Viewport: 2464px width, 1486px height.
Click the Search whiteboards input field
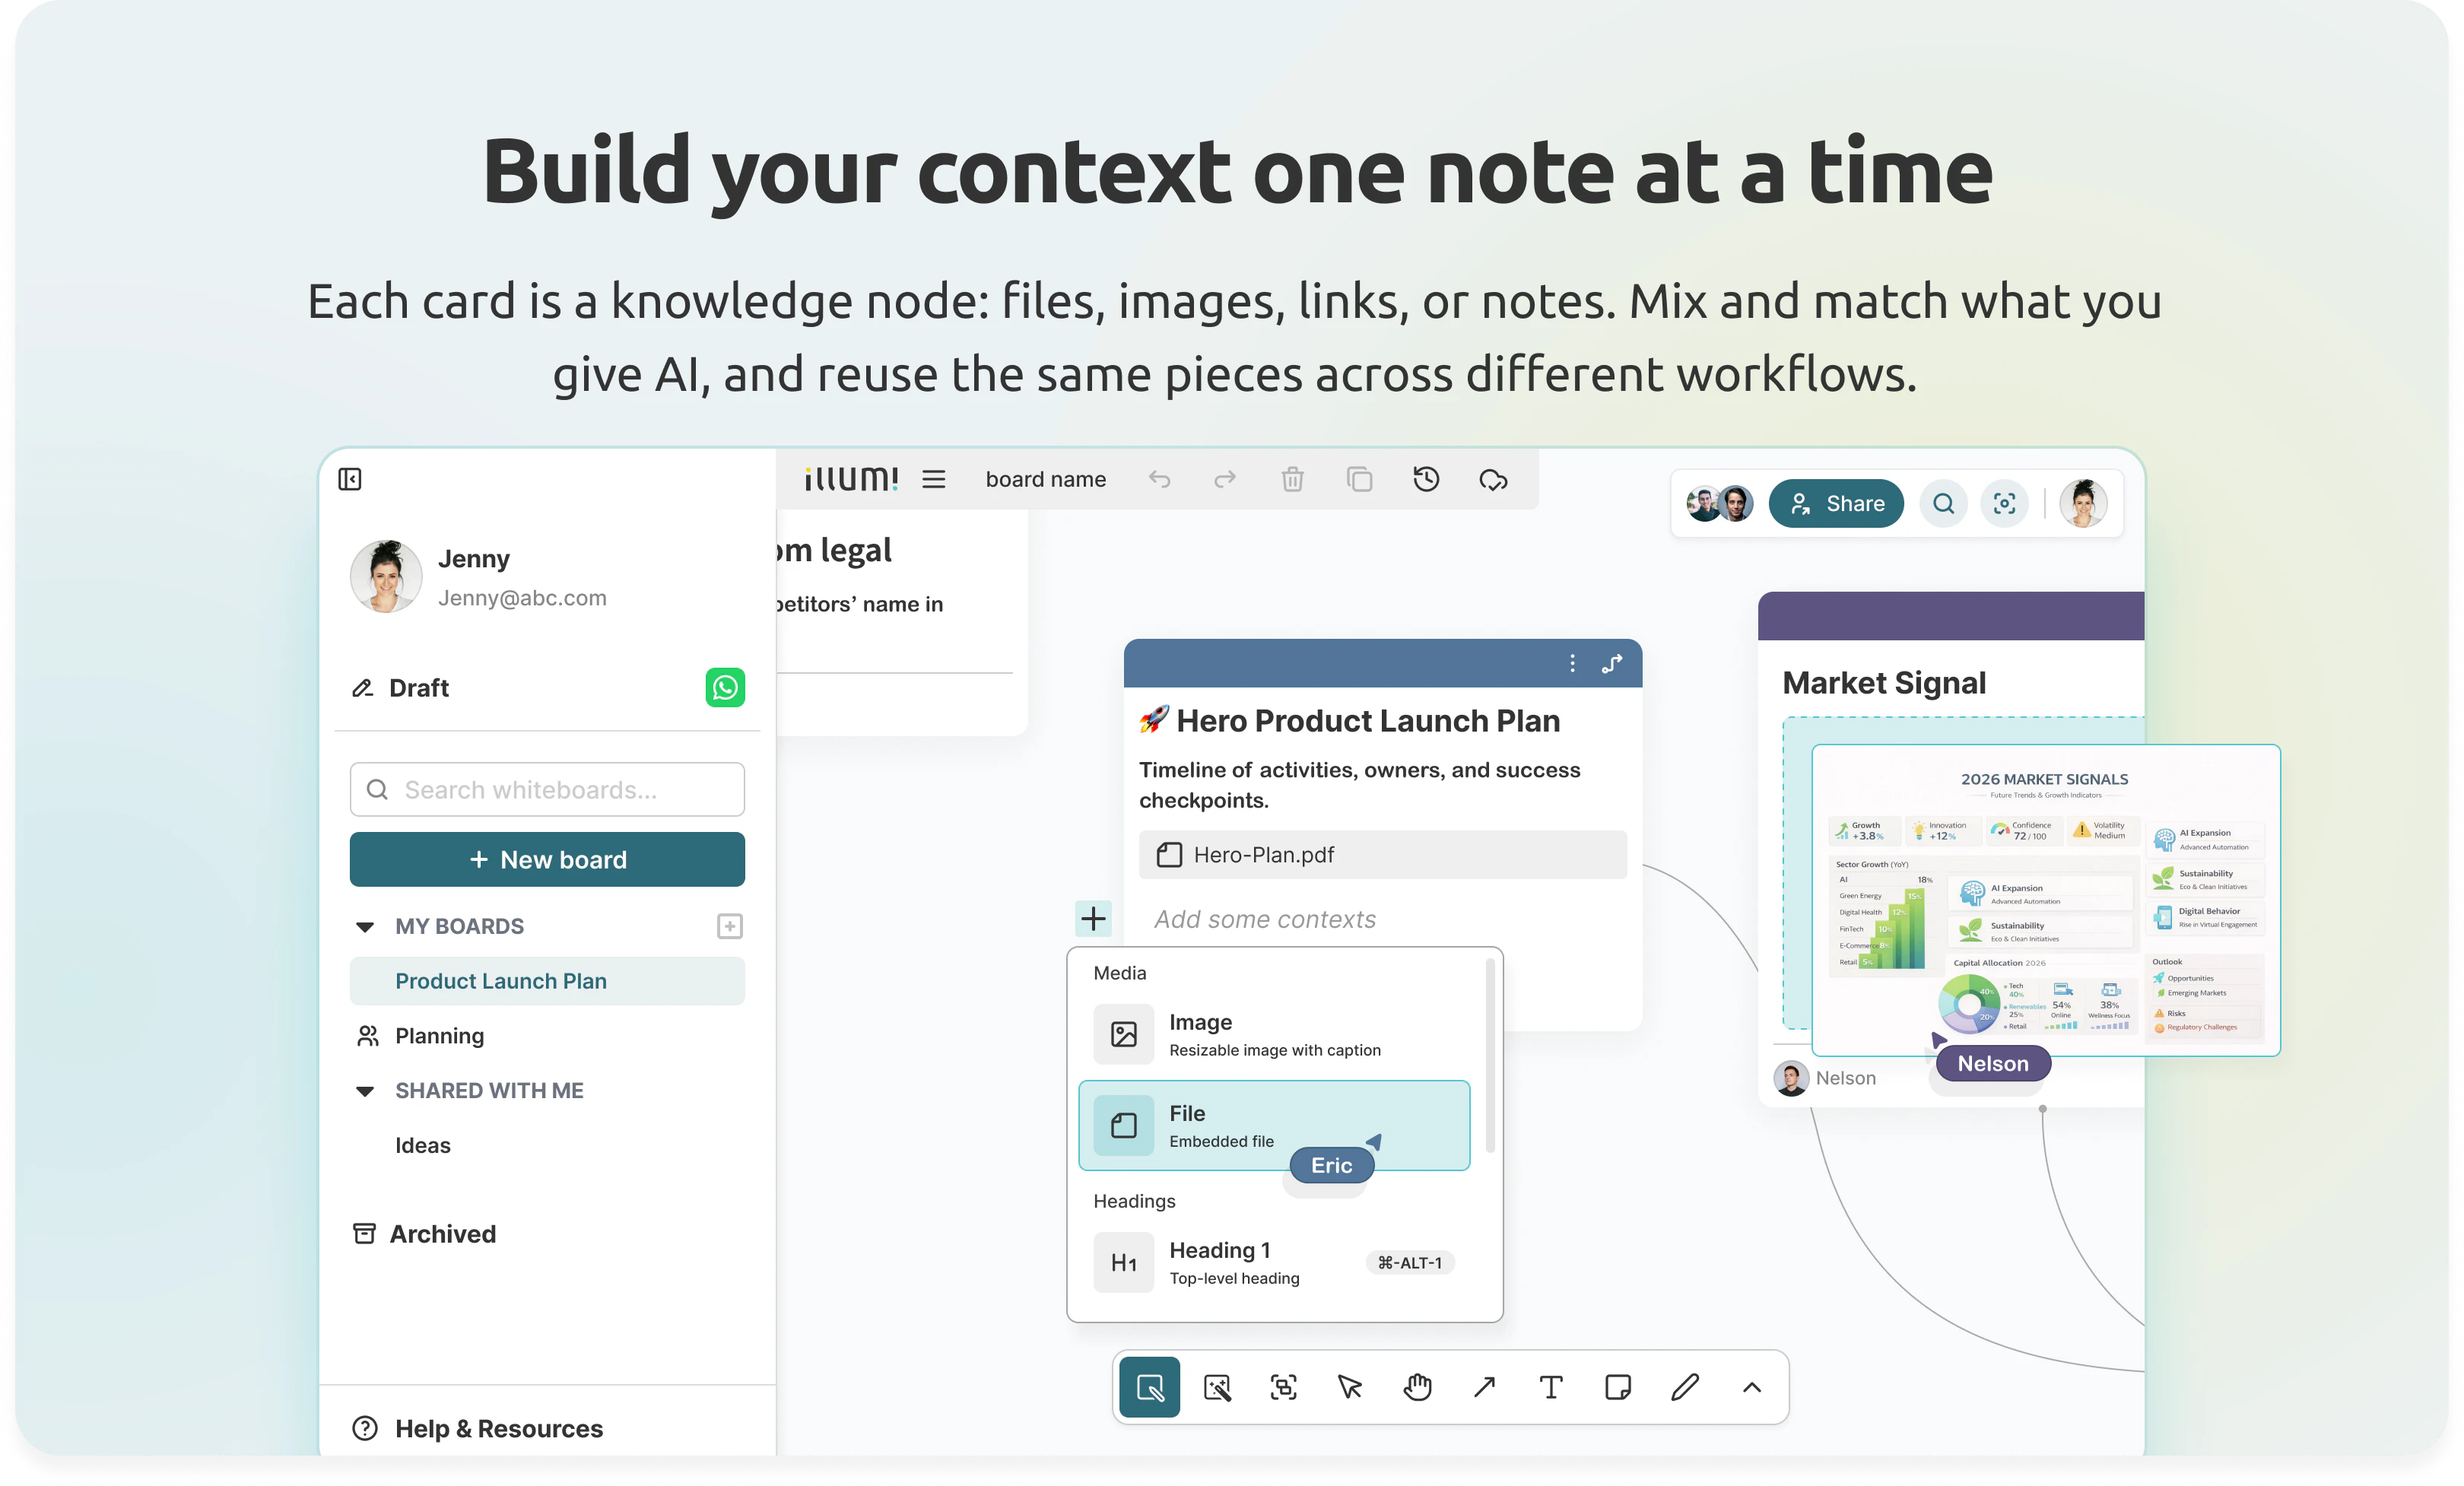[x=547, y=790]
